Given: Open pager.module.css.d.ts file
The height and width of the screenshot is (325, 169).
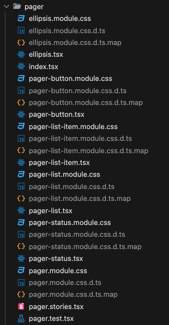Looking at the screenshot, I should click(65, 283).
